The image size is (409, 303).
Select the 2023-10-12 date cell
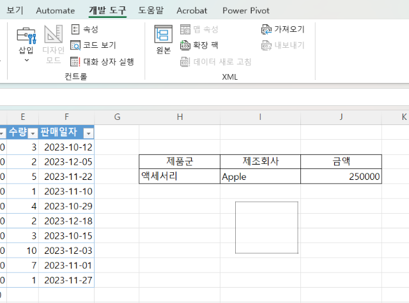pyautogui.click(x=66, y=147)
